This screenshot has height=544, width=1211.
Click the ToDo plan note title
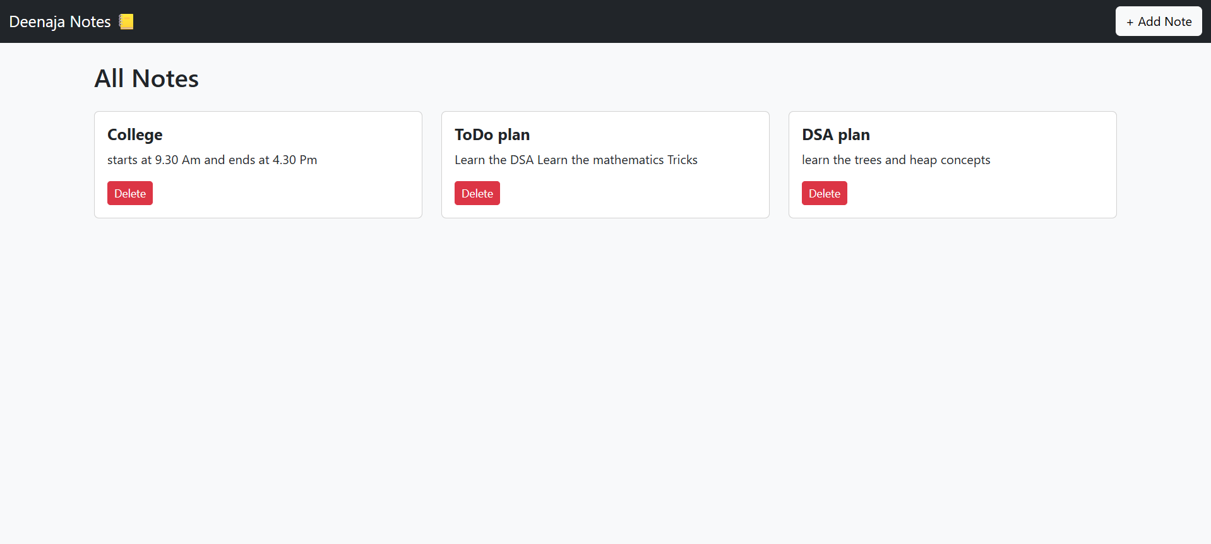(492, 134)
